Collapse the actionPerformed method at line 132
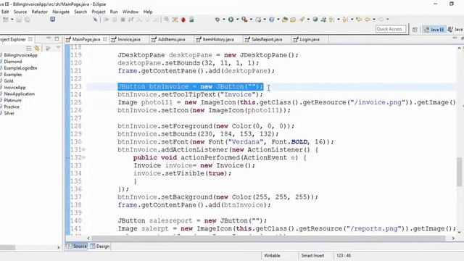 [84, 158]
